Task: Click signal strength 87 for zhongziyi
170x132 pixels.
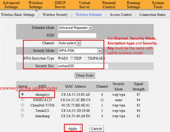Action: tap(138, 95)
